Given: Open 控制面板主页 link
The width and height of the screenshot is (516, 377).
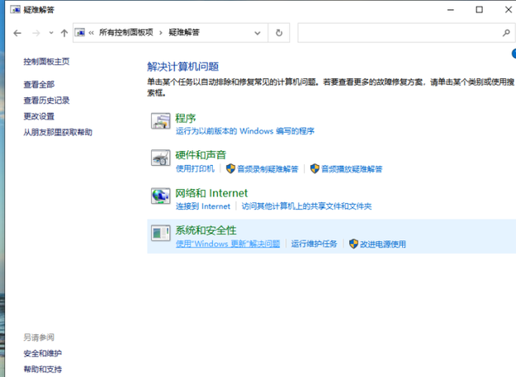Looking at the screenshot, I should (x=46, y=62).
